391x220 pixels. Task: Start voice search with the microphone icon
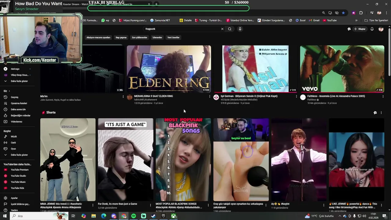240,29
